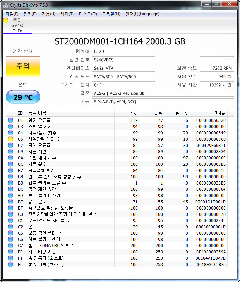
Task: Click the drive letter field C: D:
Action: click(123, 85)
